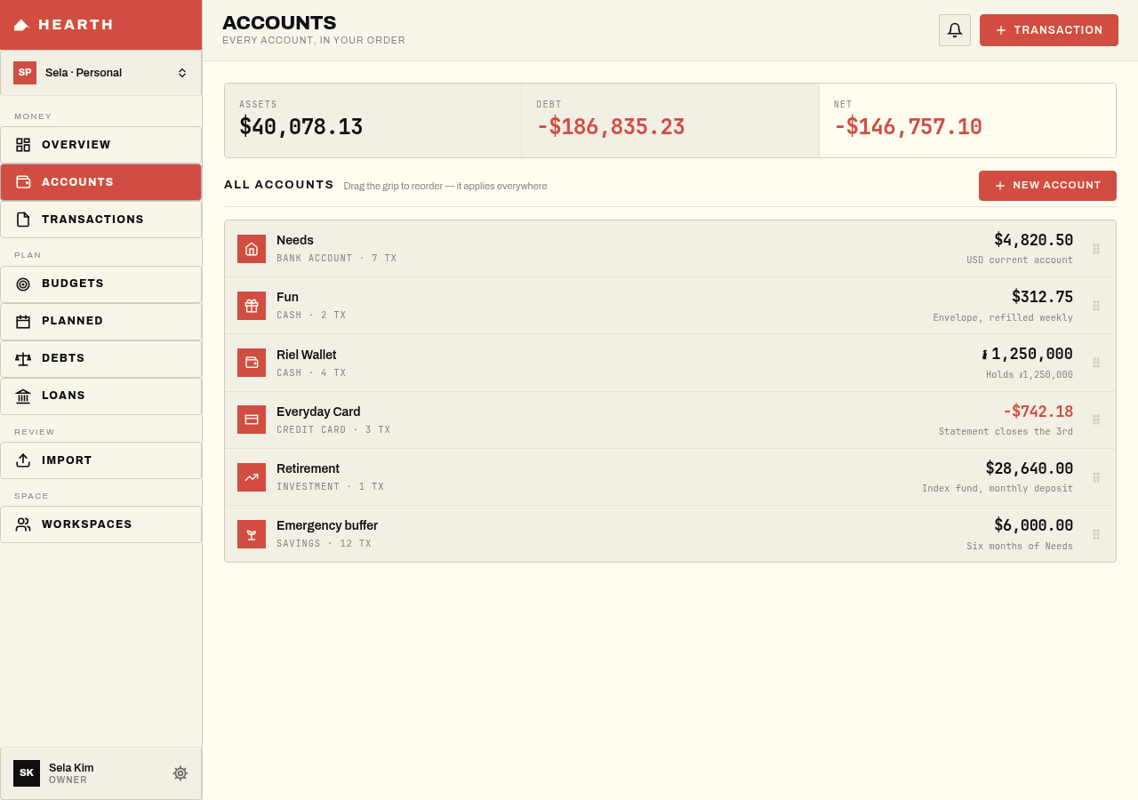Open Transactions from the sidebar
Viewport: 1138px width, 800px height.
pyautogui.click(x=100, y=220)
